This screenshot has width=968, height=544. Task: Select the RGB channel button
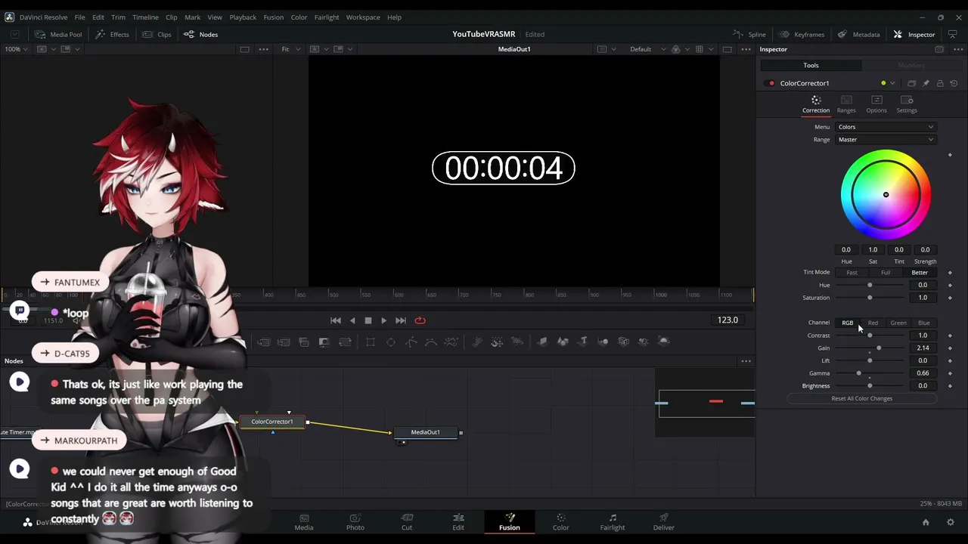[x=848, y=323]
